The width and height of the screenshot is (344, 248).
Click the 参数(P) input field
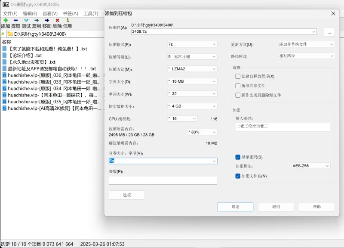pyautogui.click(x=163, y=180)
